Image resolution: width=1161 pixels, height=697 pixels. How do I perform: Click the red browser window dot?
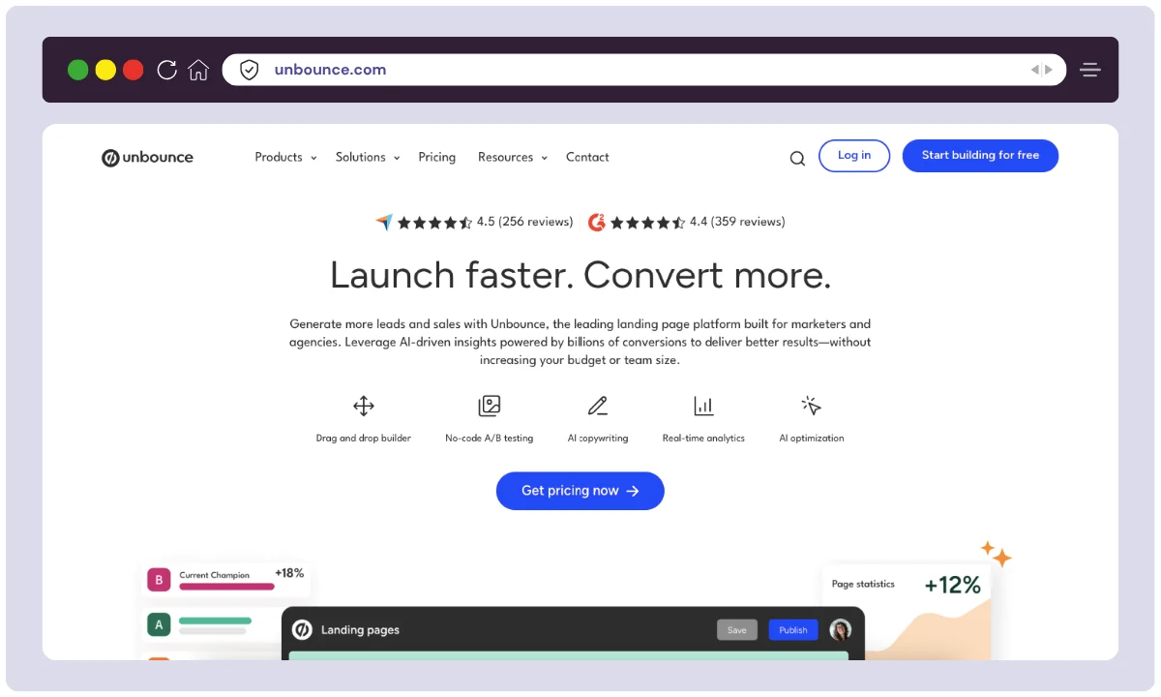(x=134, y=70)
